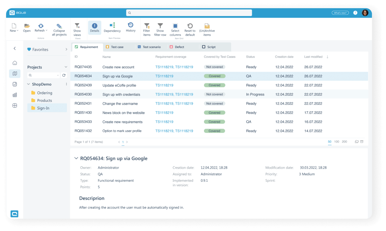Click the Select columns icon

coord(175,26)
